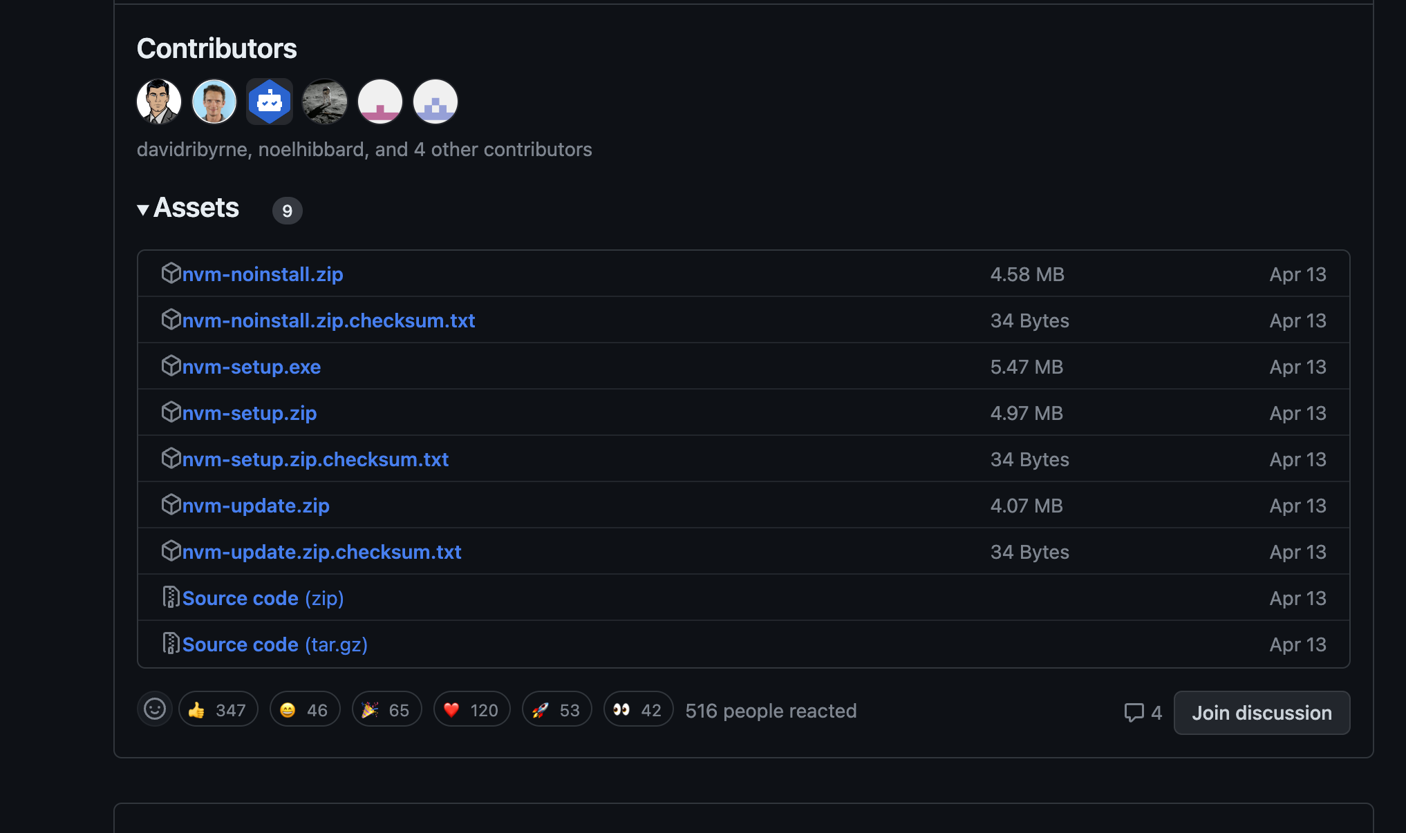Image resolution: width=1406 pixels, height=833 pixels.
Task: Click the file icon beside Source code (tar.gz)
Action: pos(171,644)
